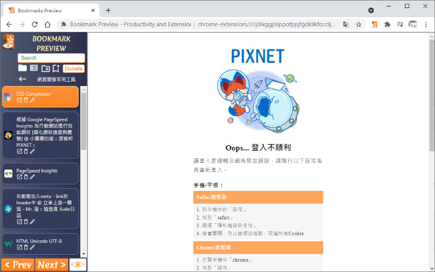Open Google PageSpeed PIXNET bookmark externally
Image resolution: width=435 pixels, height=272 pixels.
coord(19,151)
